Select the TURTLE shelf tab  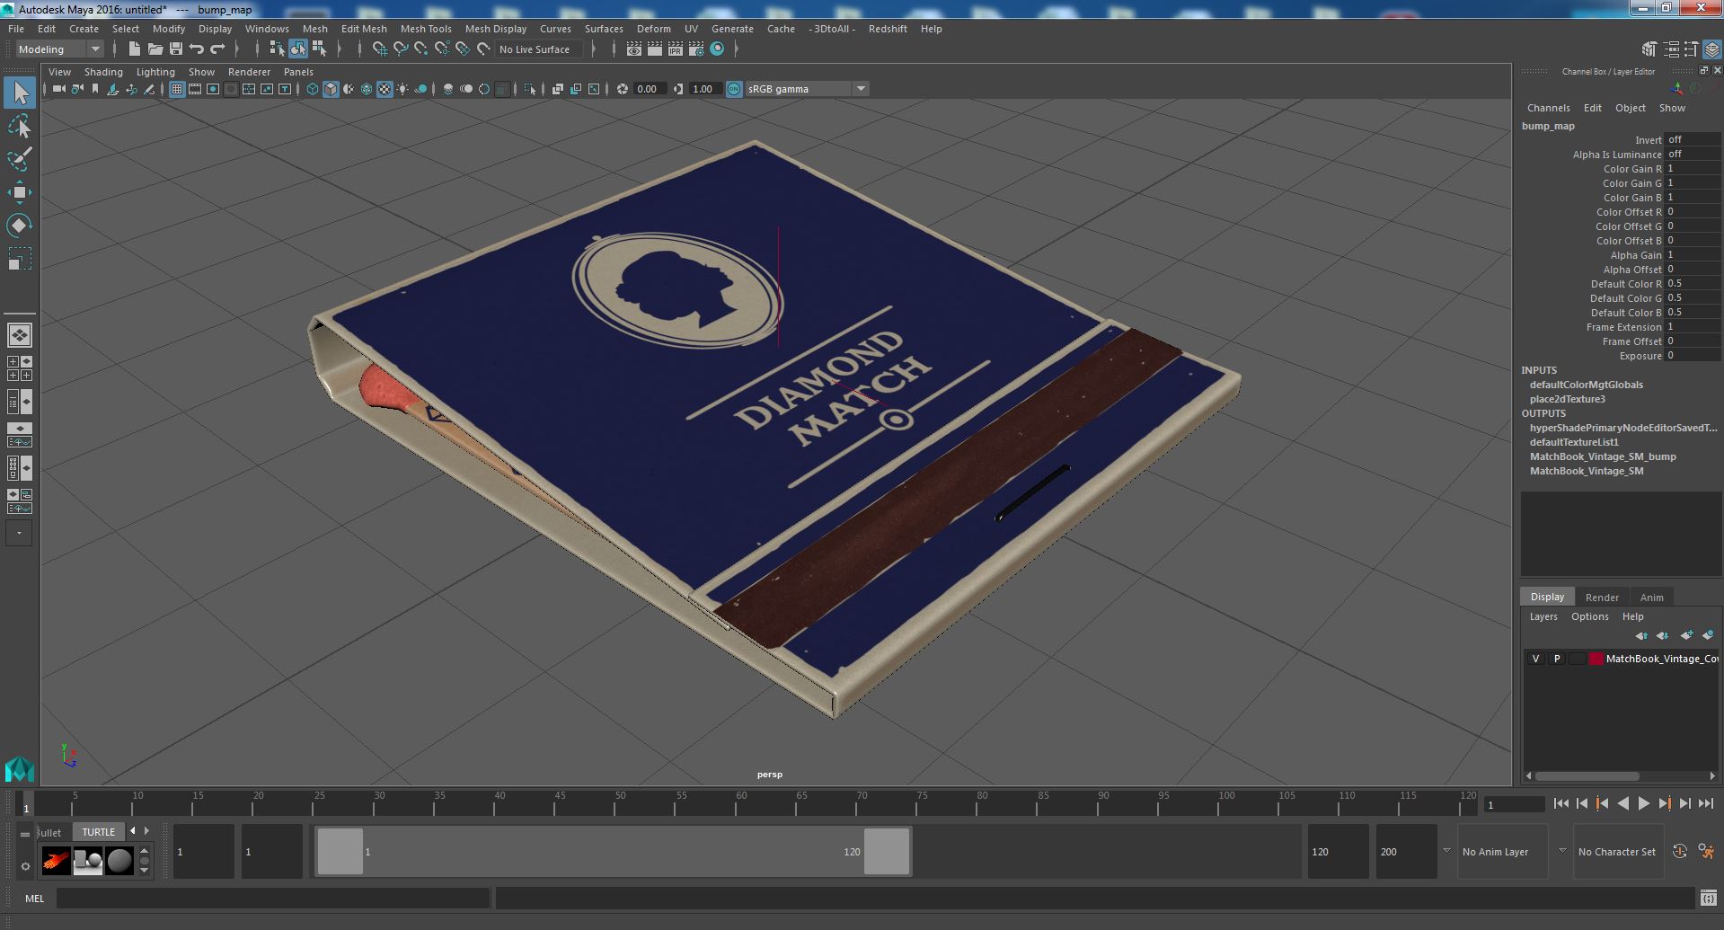(99, 832)
